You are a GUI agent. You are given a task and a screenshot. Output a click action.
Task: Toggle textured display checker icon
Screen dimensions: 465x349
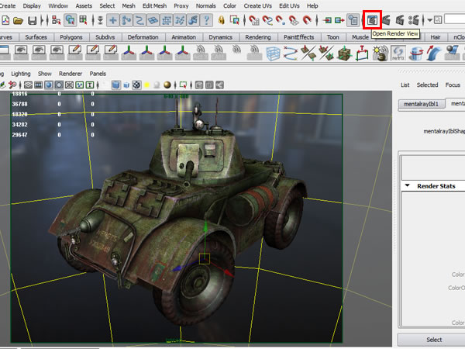(136, 85)
